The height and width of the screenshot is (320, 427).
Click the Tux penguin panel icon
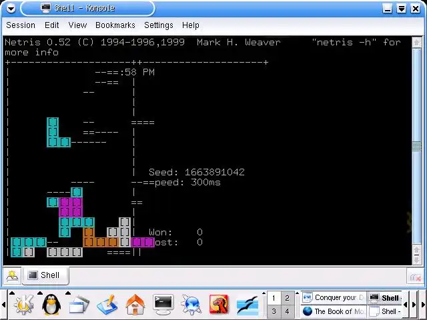click(x=51, y=305)
